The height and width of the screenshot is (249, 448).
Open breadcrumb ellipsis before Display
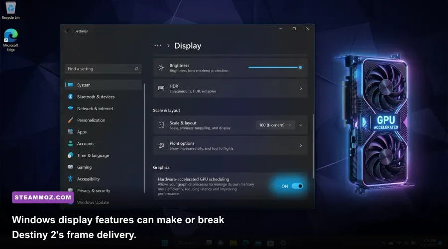(157, 46)
